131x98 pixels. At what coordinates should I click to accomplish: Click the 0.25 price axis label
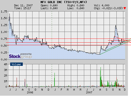point(4,53)
